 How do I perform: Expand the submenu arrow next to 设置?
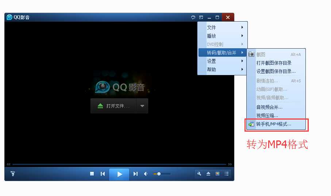[242, 61]
